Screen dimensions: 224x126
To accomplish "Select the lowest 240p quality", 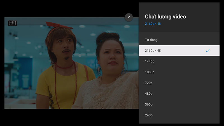I will coord(179,115).
